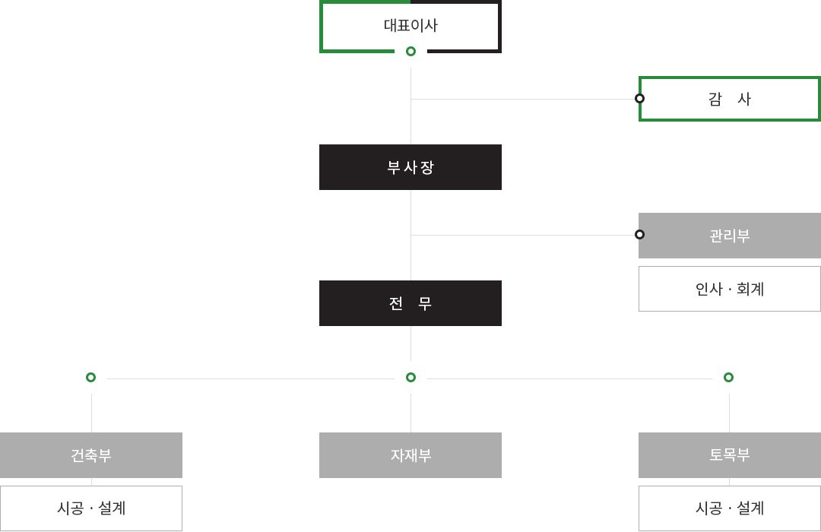
Task: Click the 부사장 black box
Action: tap(410, 167)
